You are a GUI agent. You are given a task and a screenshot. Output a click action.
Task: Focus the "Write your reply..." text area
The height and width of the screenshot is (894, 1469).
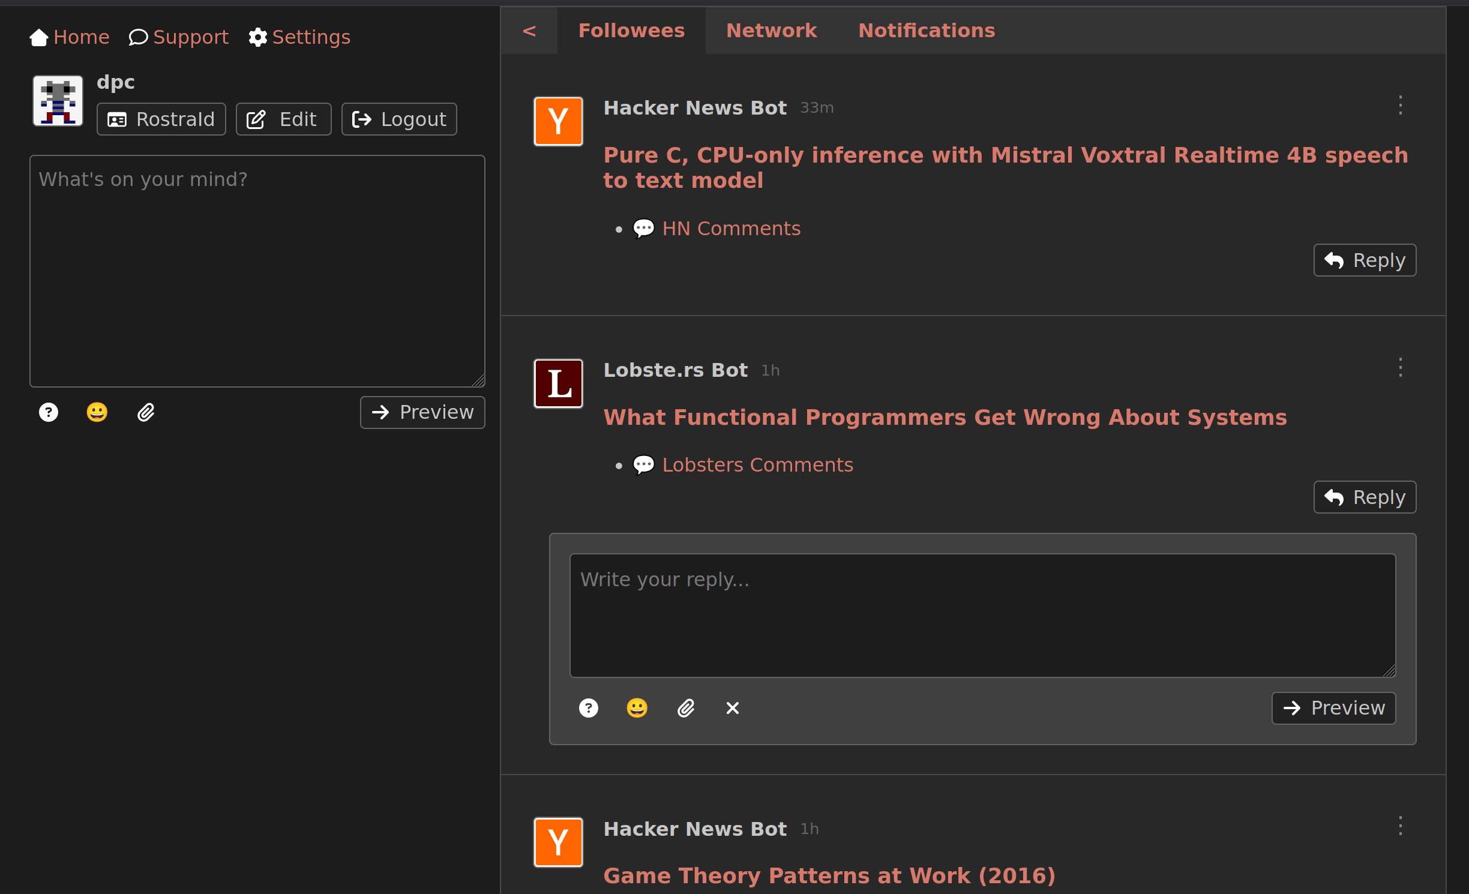click(982, 615)
